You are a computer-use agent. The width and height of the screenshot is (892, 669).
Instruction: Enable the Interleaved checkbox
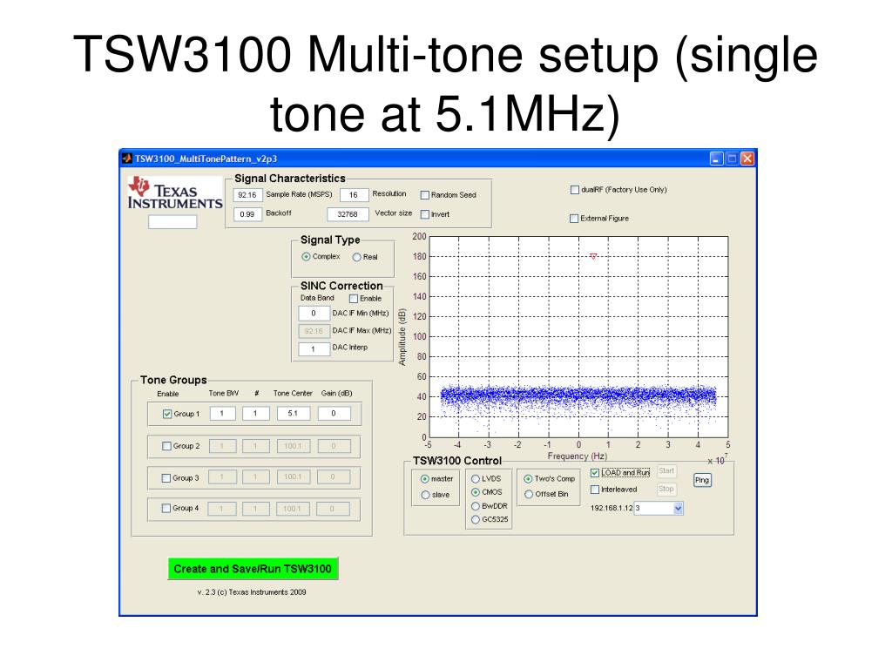595,490
